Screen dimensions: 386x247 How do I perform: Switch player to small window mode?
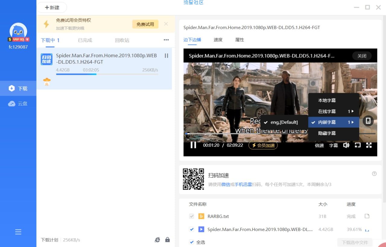358,145
